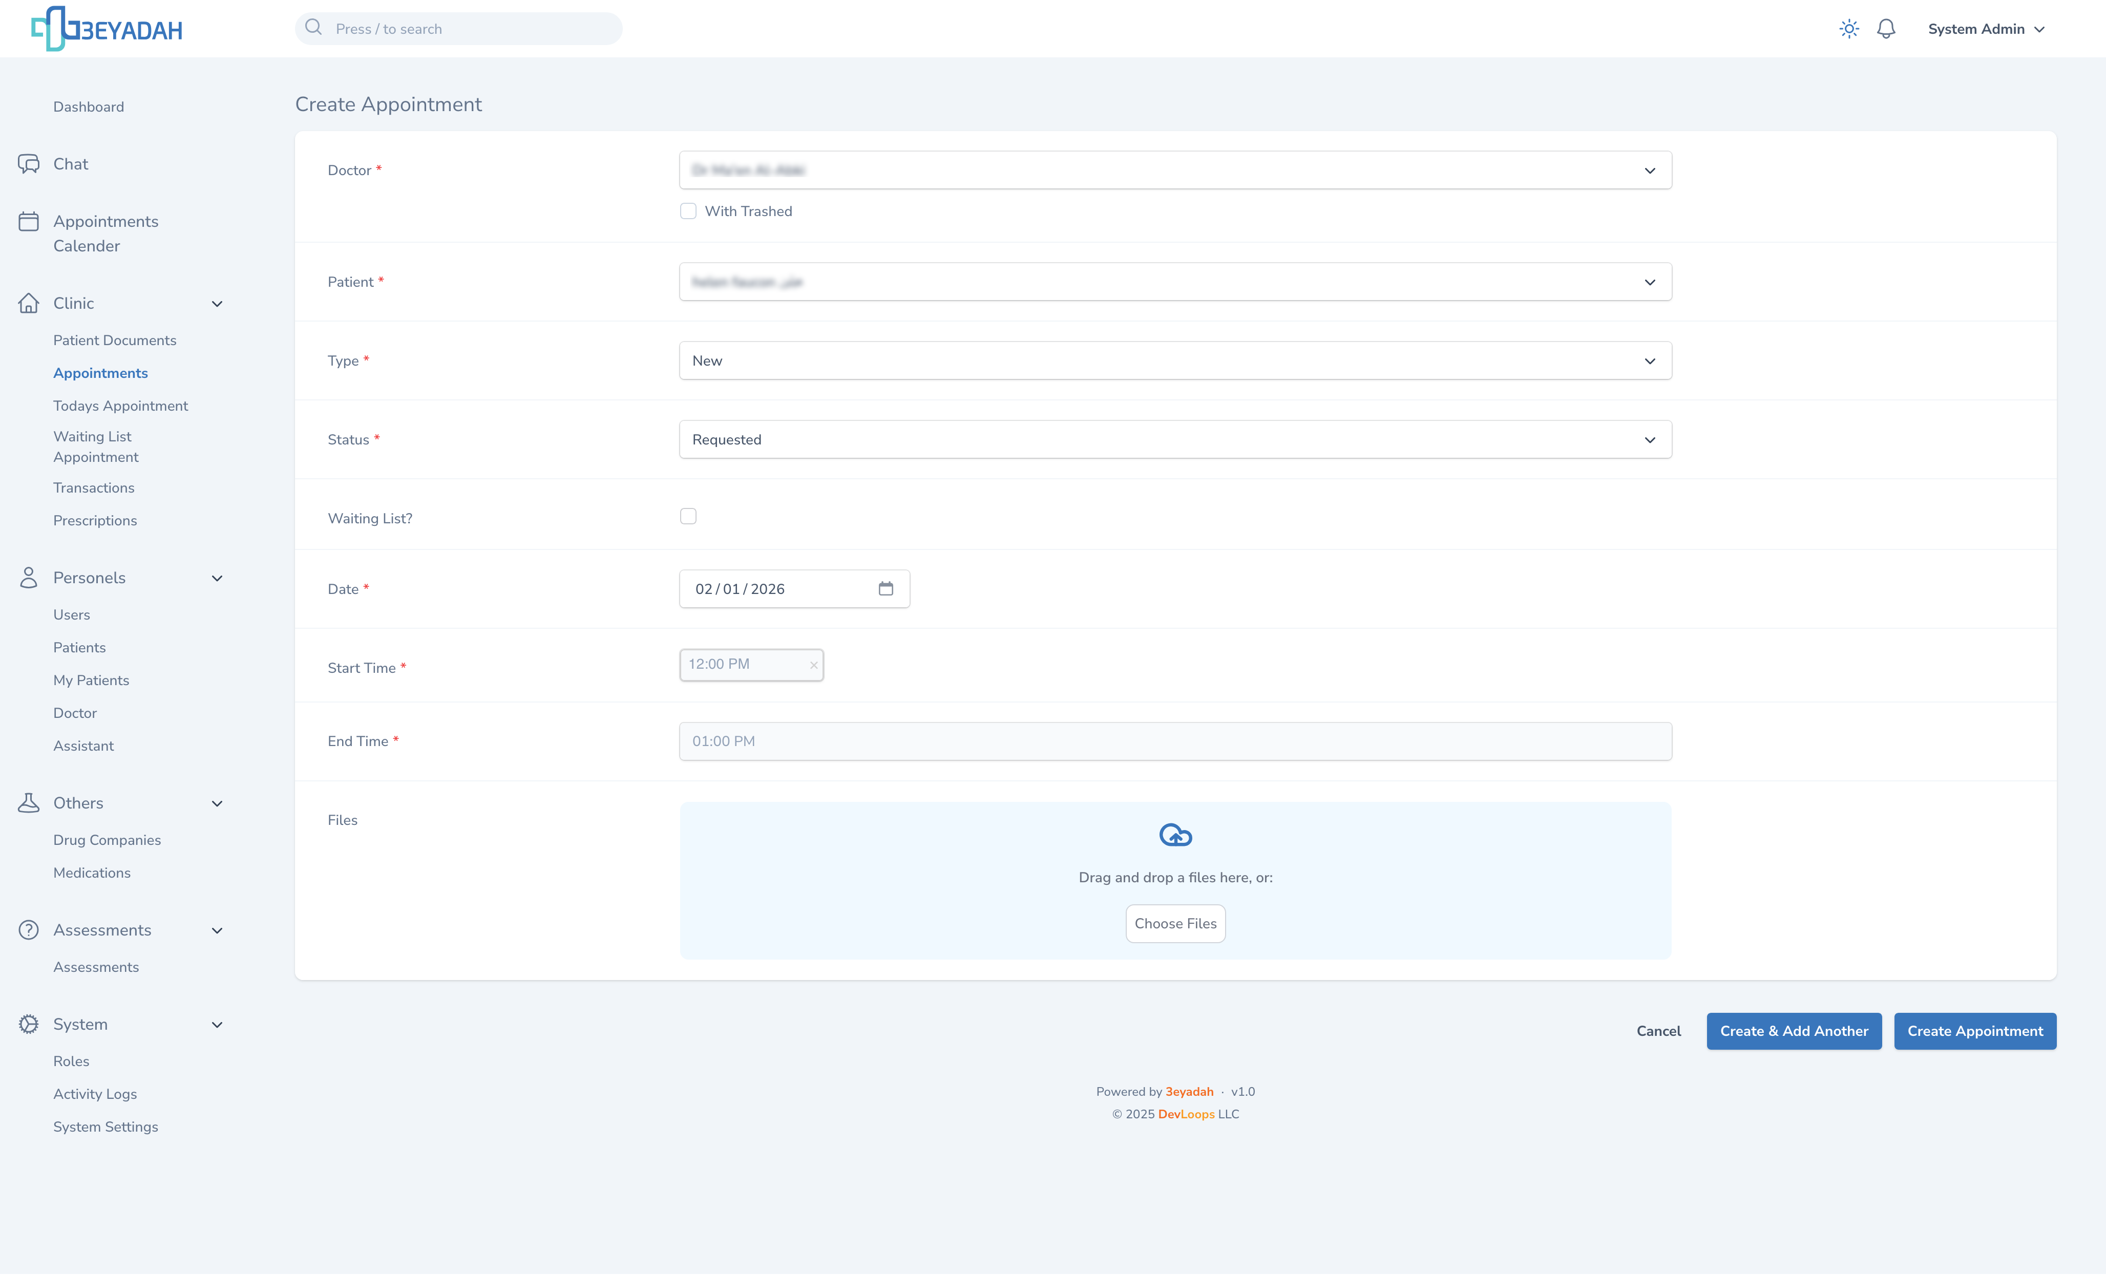Open the notifications bell
Viewport: 2106px width, 1275px height.
(x=1886, y=29)
